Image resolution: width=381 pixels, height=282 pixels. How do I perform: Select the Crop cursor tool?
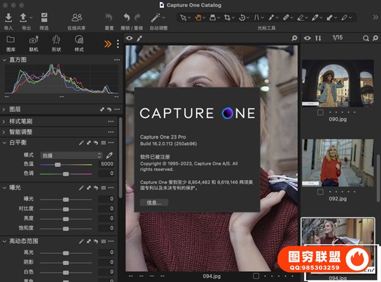tap(227, 18)
